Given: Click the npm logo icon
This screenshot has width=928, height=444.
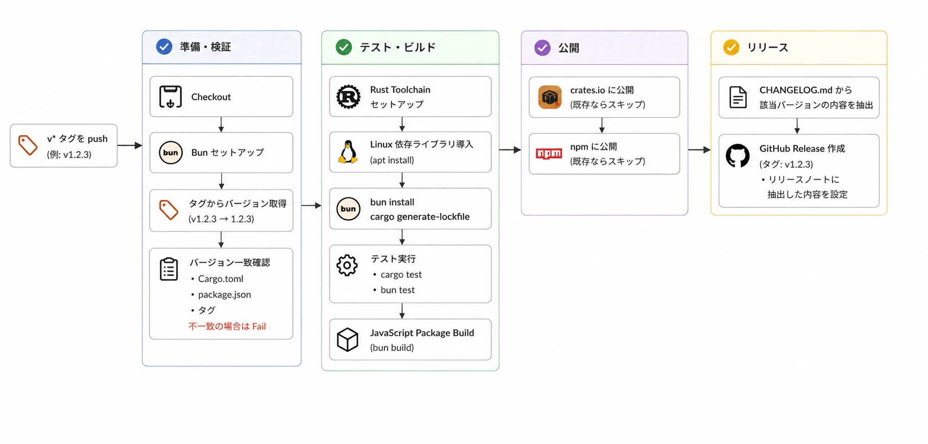Looking at the screenshot, I should tap(549, 153).
